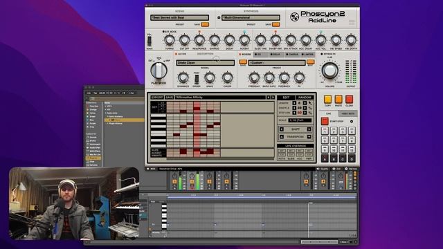Screen dimensions: 443x249
Task: Switch to the Edit tab in sequencer
Action: 286,98
